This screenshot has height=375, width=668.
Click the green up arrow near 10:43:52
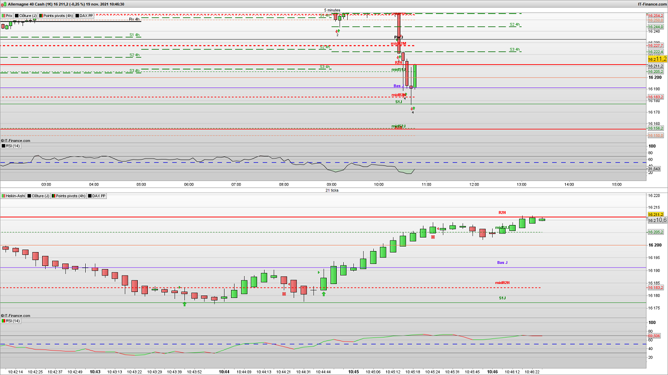click(184, 303)
